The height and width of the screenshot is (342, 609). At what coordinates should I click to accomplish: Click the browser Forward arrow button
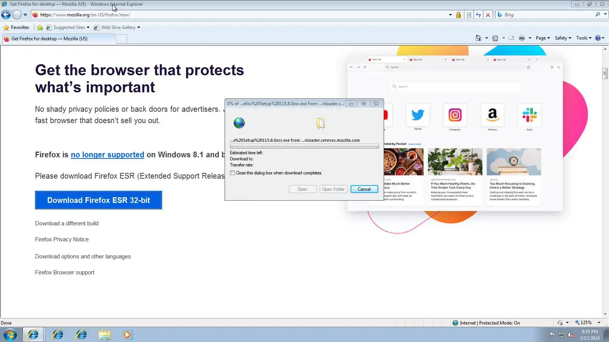(17, 15)
